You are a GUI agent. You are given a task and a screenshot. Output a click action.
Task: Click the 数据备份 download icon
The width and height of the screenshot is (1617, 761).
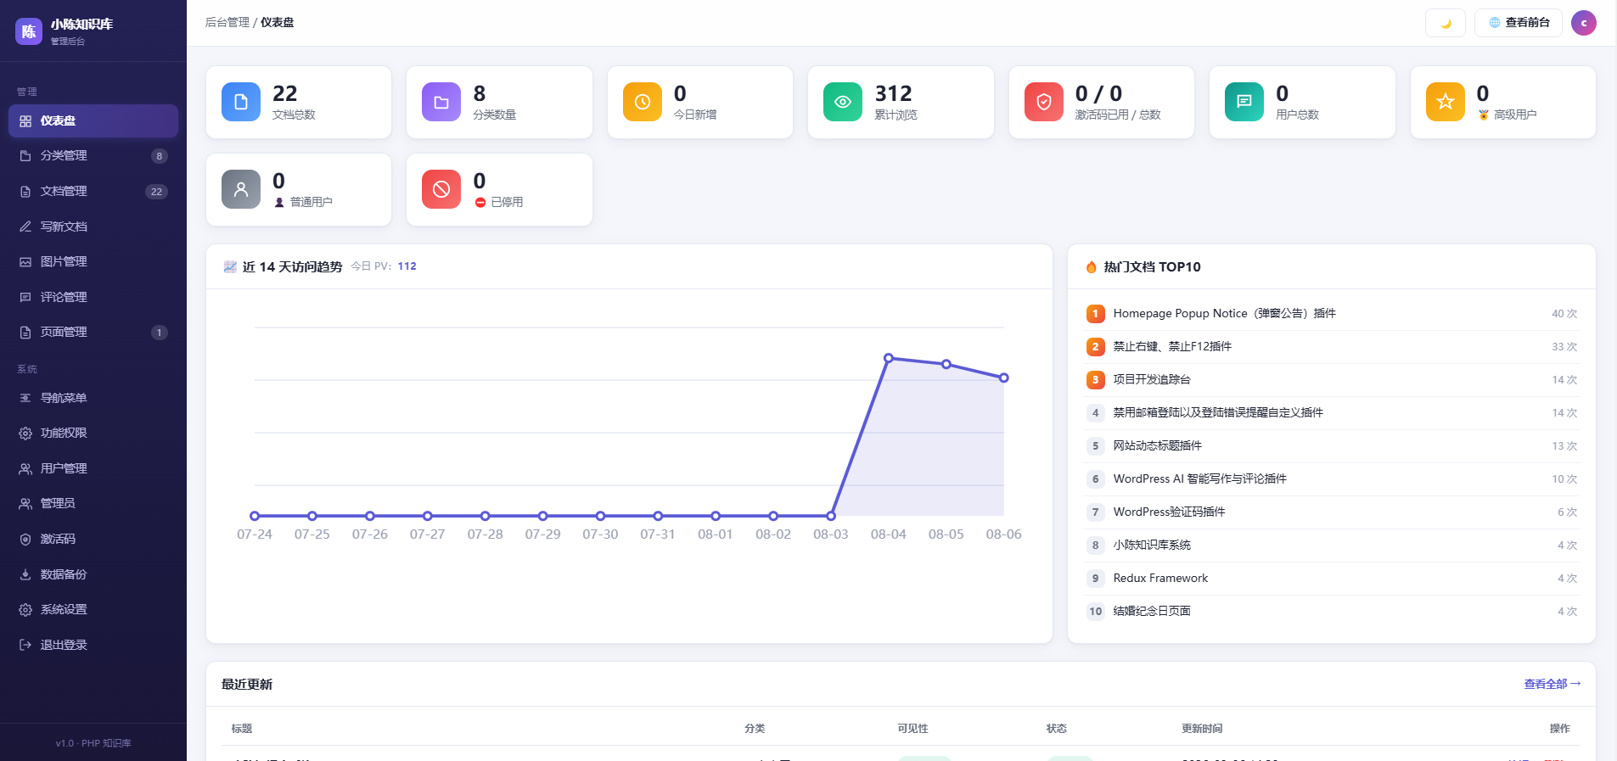tap(25, 574)
